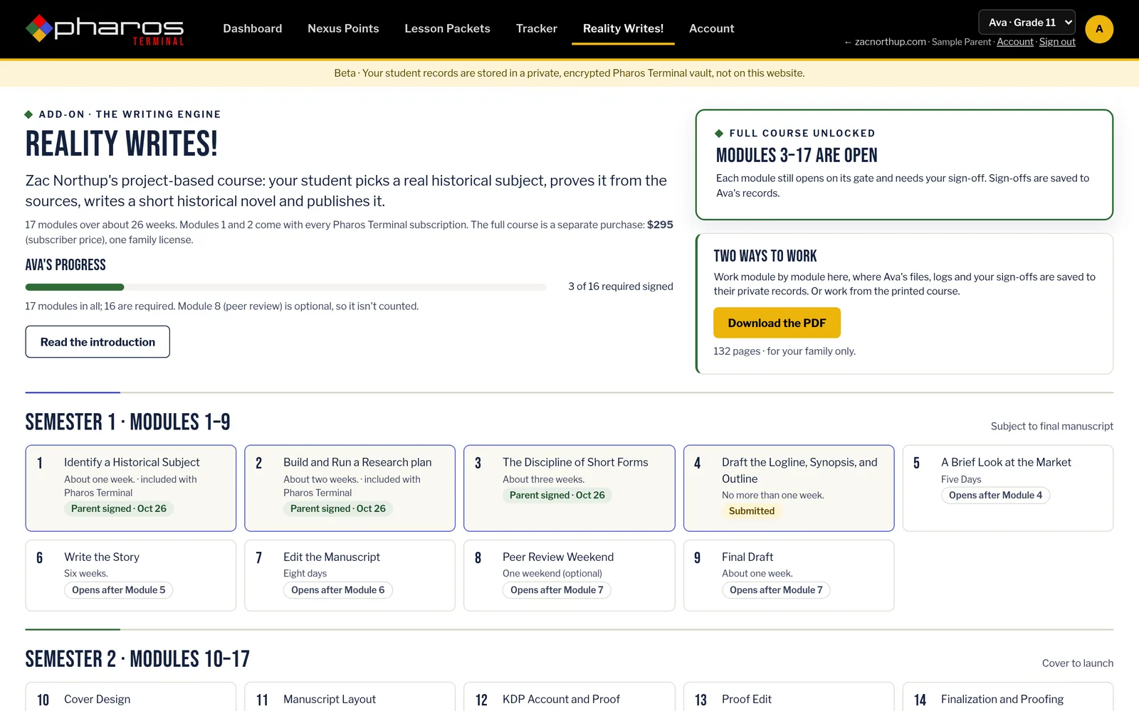Go to the Dashboard tab
Screen dimensions: 1139x711
tap(252, 28)
